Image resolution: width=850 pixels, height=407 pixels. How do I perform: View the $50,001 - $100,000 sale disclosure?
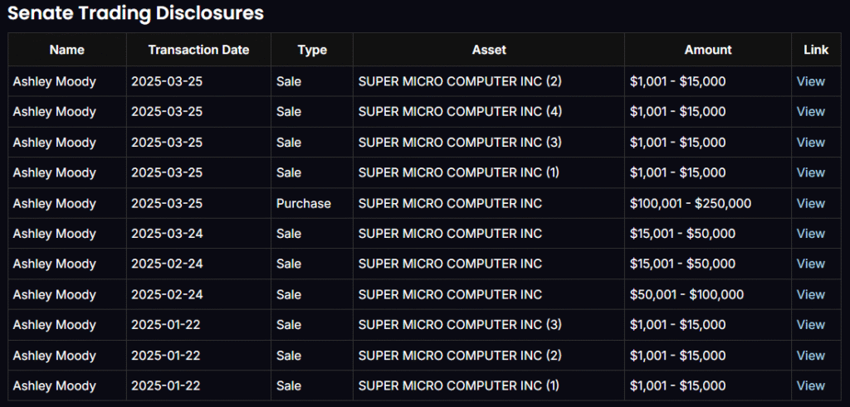[x=810, y=294]
